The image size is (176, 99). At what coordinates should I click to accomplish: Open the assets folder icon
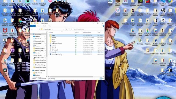click(x=50, y=35)
